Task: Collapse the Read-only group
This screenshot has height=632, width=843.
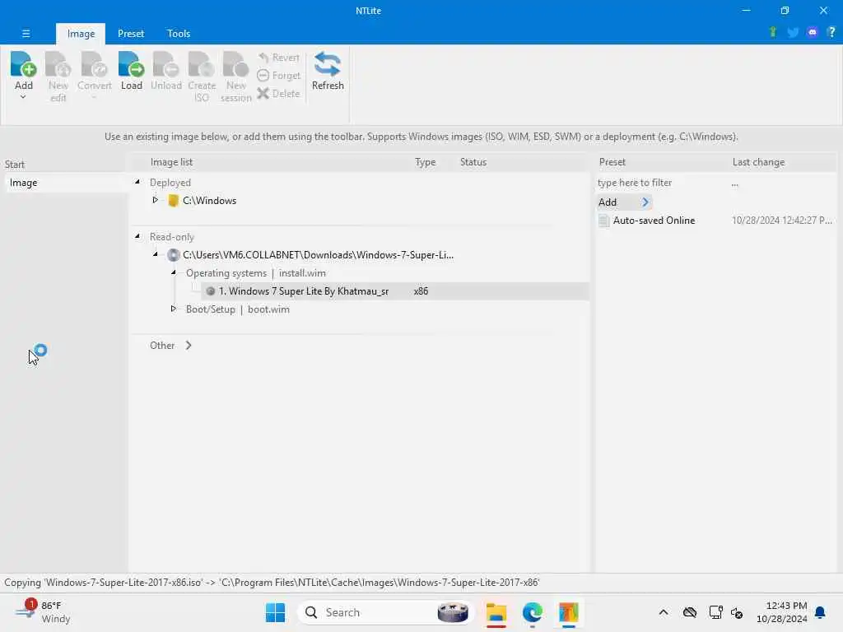Action: 137,236
